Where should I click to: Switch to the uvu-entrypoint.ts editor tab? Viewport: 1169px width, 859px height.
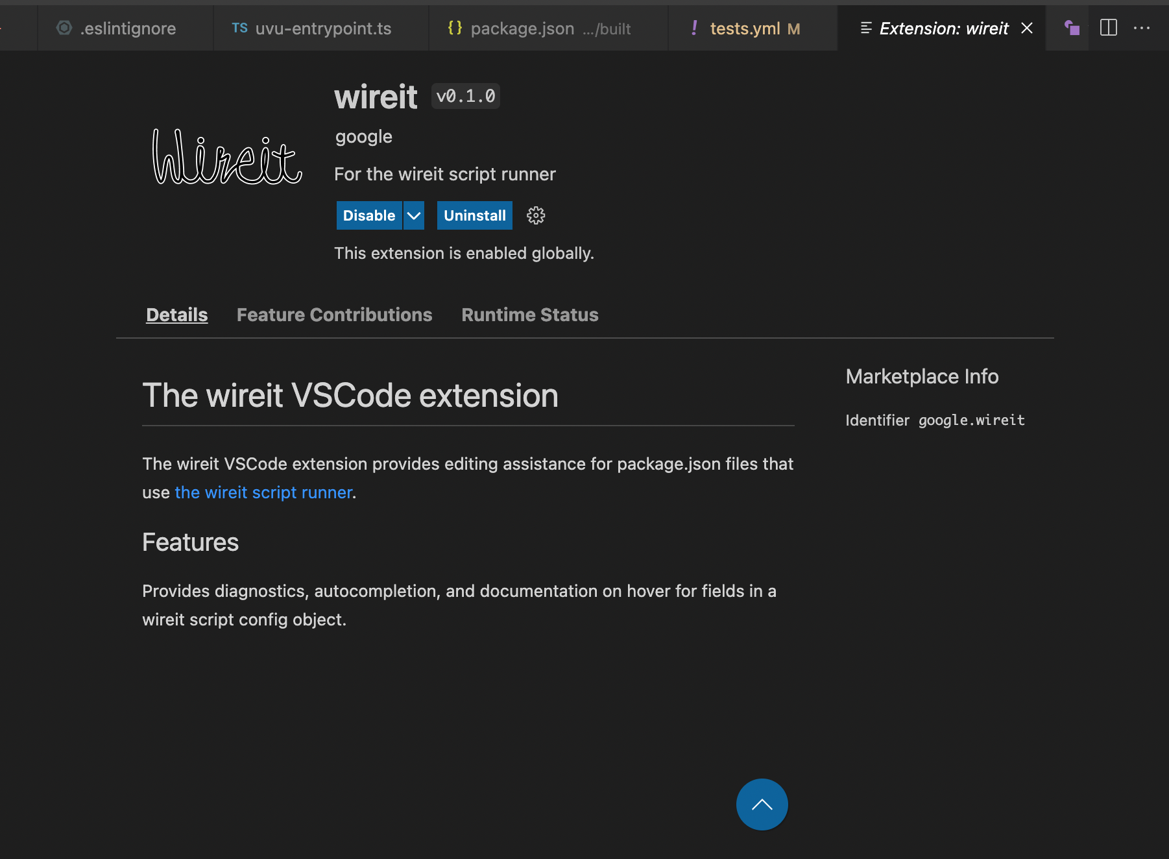pyautogui.click(x=321, y=28)
